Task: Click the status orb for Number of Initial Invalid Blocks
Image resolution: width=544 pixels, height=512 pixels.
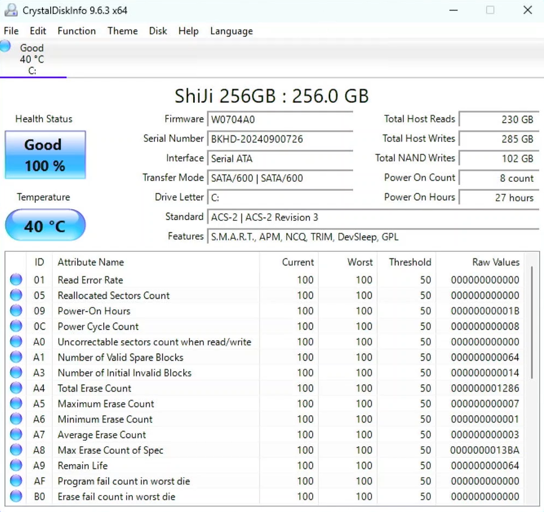Action: tap(16, 373)
